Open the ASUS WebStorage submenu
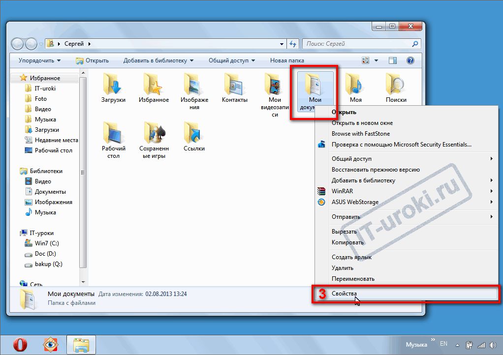 (407, 202)
